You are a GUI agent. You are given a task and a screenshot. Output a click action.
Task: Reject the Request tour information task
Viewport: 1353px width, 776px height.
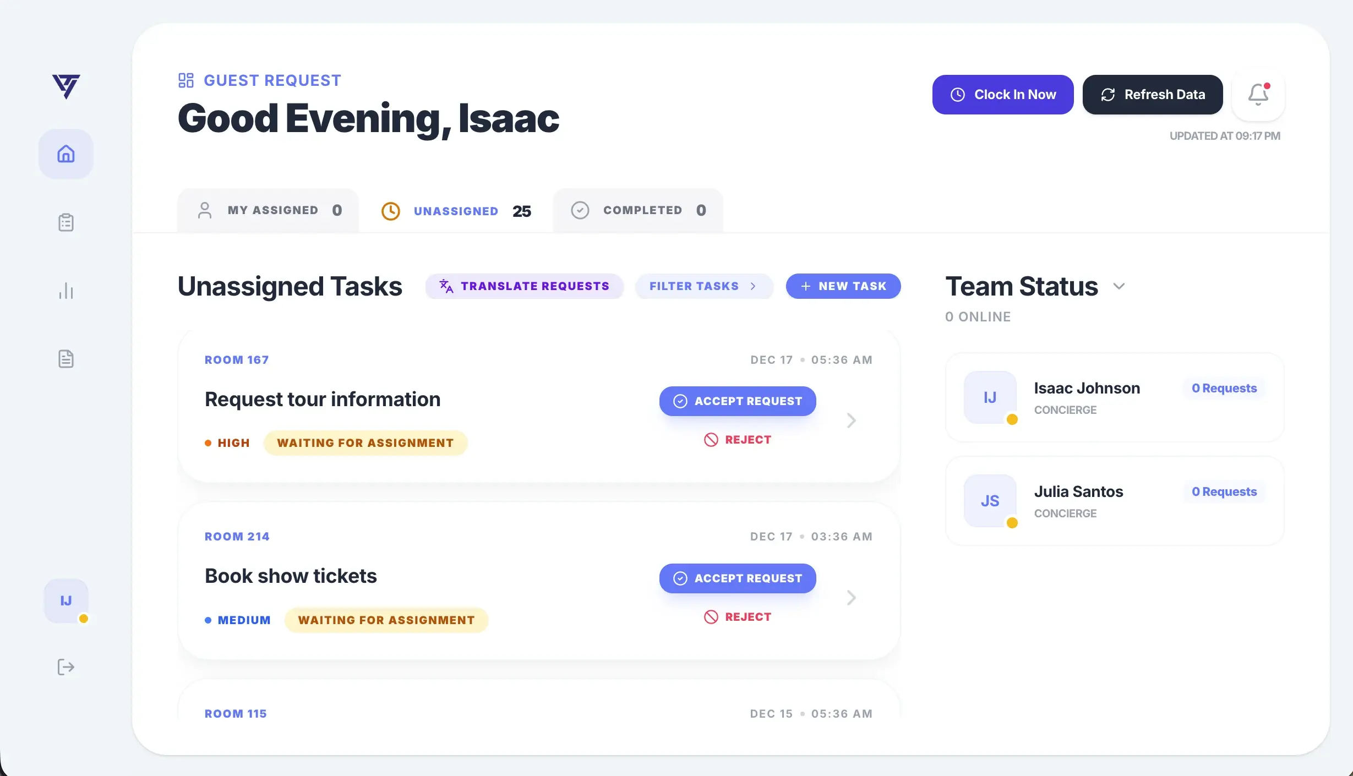(x=738, y=440)
